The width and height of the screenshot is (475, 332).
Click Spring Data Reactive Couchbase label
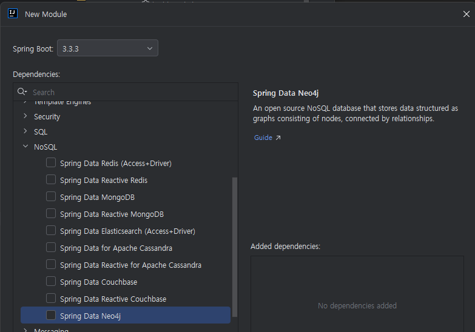click(x=113, y=299)
